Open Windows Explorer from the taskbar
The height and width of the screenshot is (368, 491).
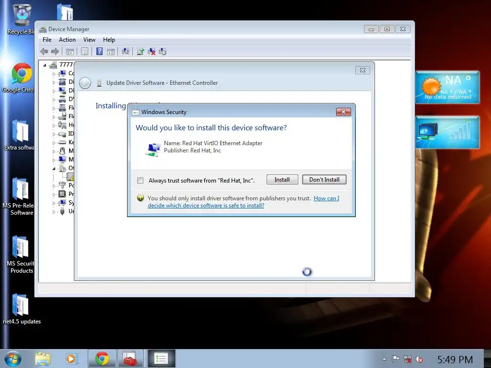pyautogui.click(x=43, y=358)
